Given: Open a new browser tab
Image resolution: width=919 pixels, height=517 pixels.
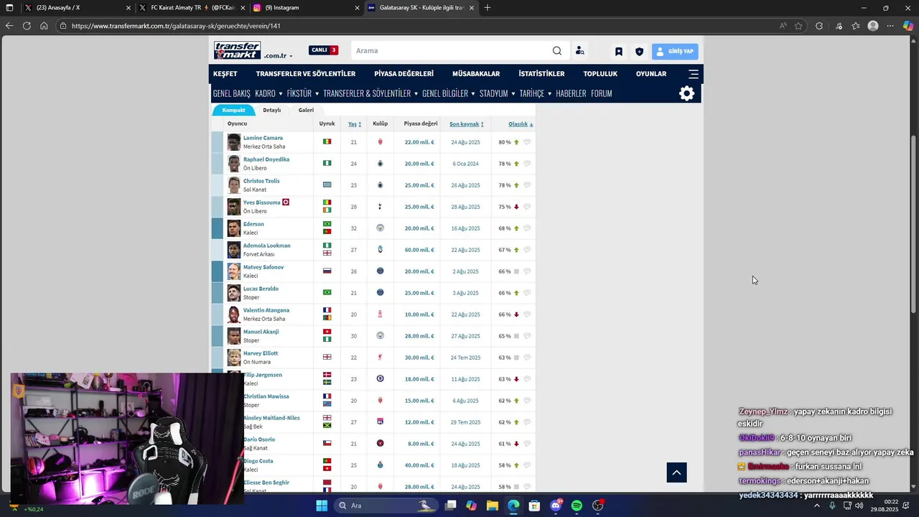Looking at the screenshot, I should point(488,8).
